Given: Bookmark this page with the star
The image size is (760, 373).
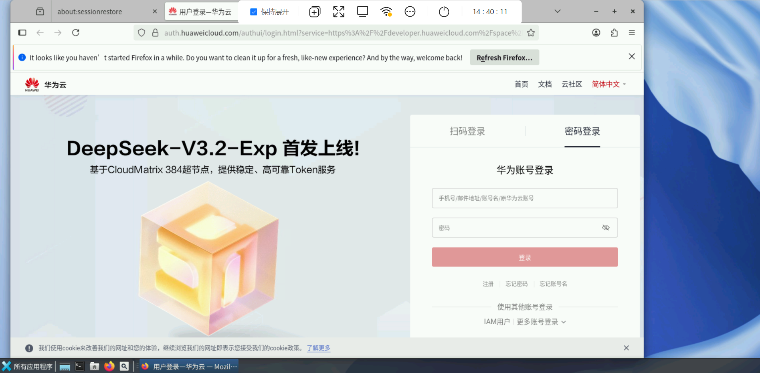Looking at the screenshot, I should 531,33.
